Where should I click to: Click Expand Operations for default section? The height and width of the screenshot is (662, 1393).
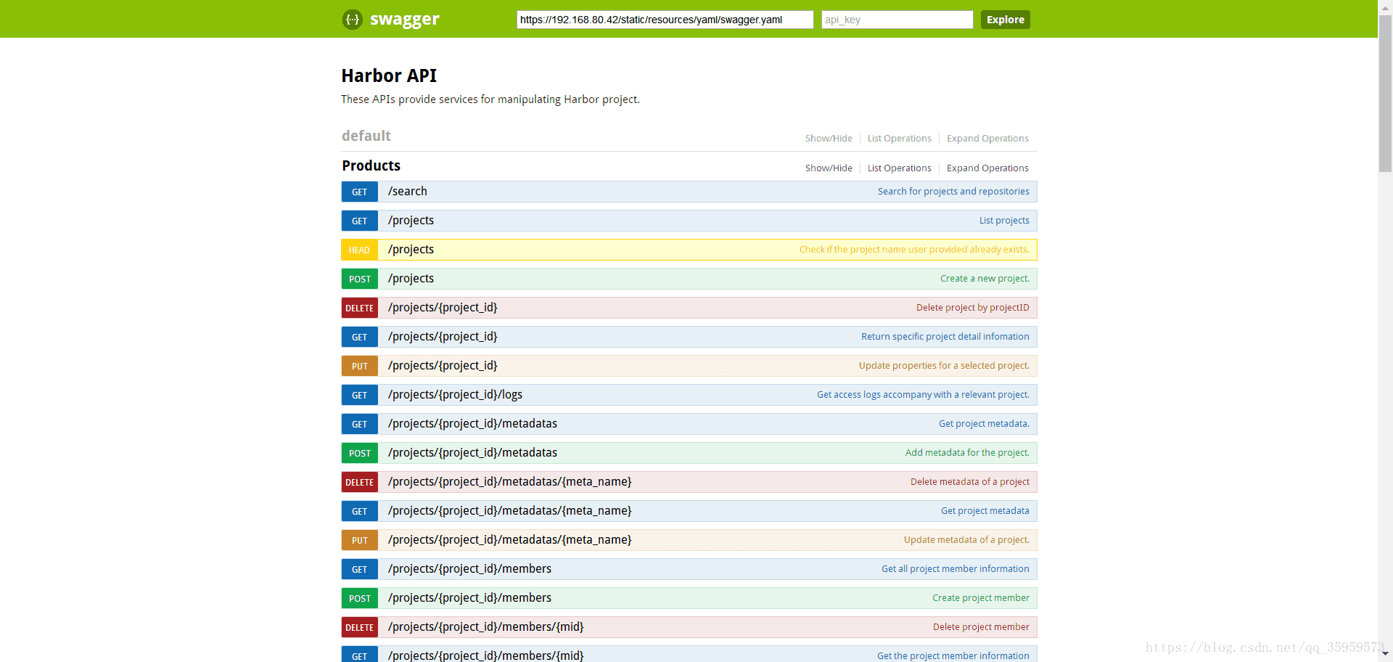pyautogui.click(x=987, y=139)
